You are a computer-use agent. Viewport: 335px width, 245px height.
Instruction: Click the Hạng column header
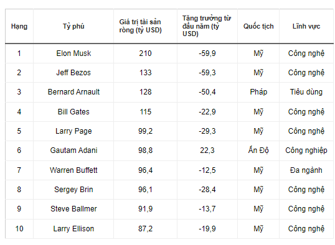tap(19, 26)
